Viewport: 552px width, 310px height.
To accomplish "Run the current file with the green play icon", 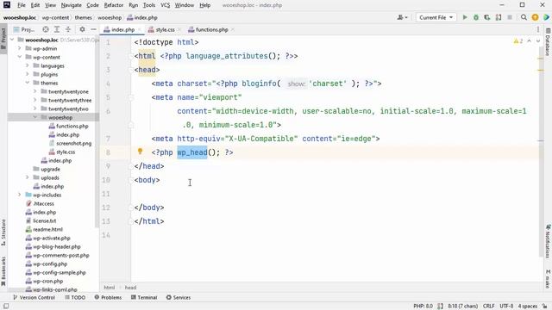I will (465, 17).
